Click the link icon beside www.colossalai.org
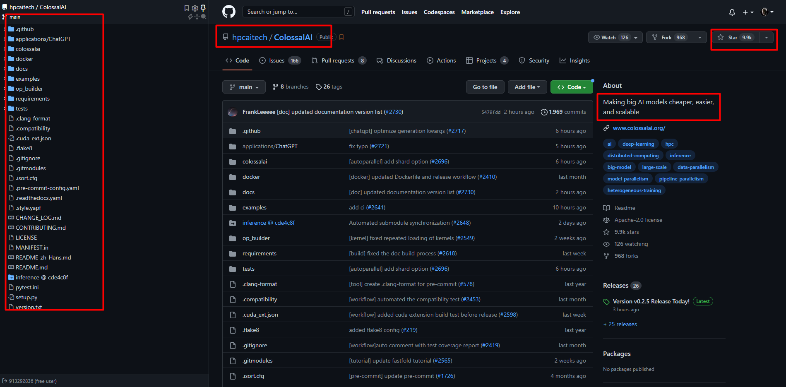 (606, 128)
